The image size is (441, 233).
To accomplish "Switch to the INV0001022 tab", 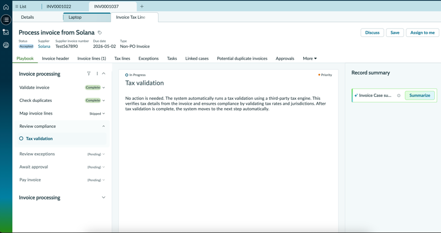I will coord(59,7).
